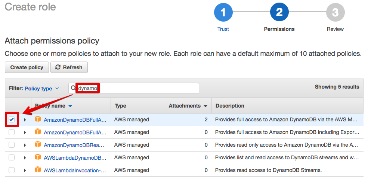Image resolution: width=371 pixels, height=185 pixels.
Task: Click step 1 circle for Trust
Action: pyautogui.click(x=223, y=12)
